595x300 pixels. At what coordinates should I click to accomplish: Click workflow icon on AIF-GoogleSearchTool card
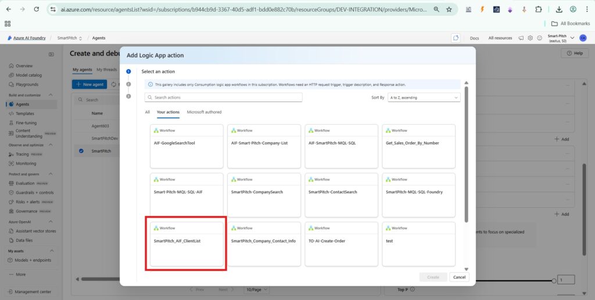pyautogui.click(x=156, y=131)
